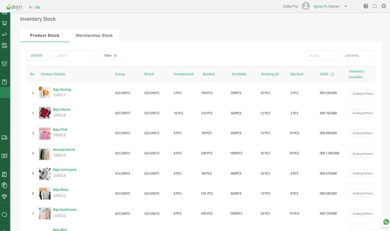Switch to Merchandise Stock tab

click(94, 35)
